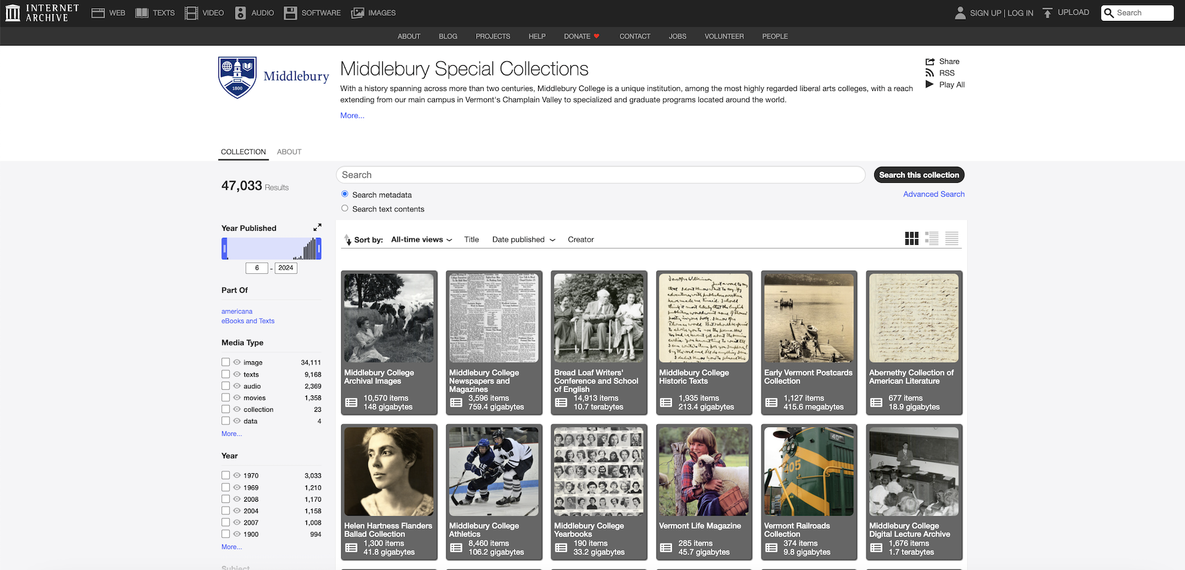Select Search text contents radio button
The width and height of the screenshot is (1185, 570).
345,208
